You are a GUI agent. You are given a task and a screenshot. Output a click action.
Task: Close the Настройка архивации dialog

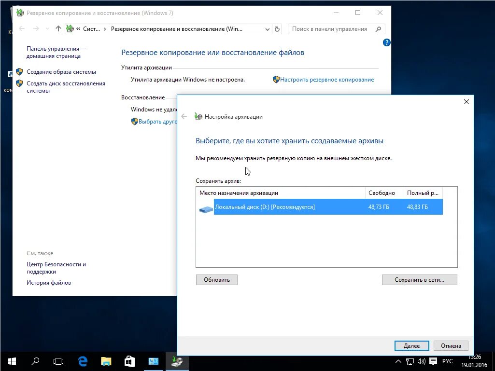[467, 102]
